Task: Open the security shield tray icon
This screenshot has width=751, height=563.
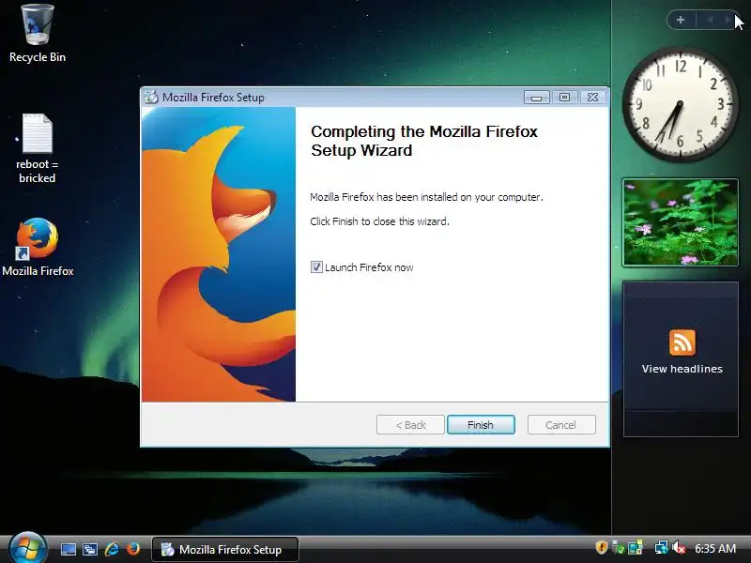Action: [x=602, y=547]
